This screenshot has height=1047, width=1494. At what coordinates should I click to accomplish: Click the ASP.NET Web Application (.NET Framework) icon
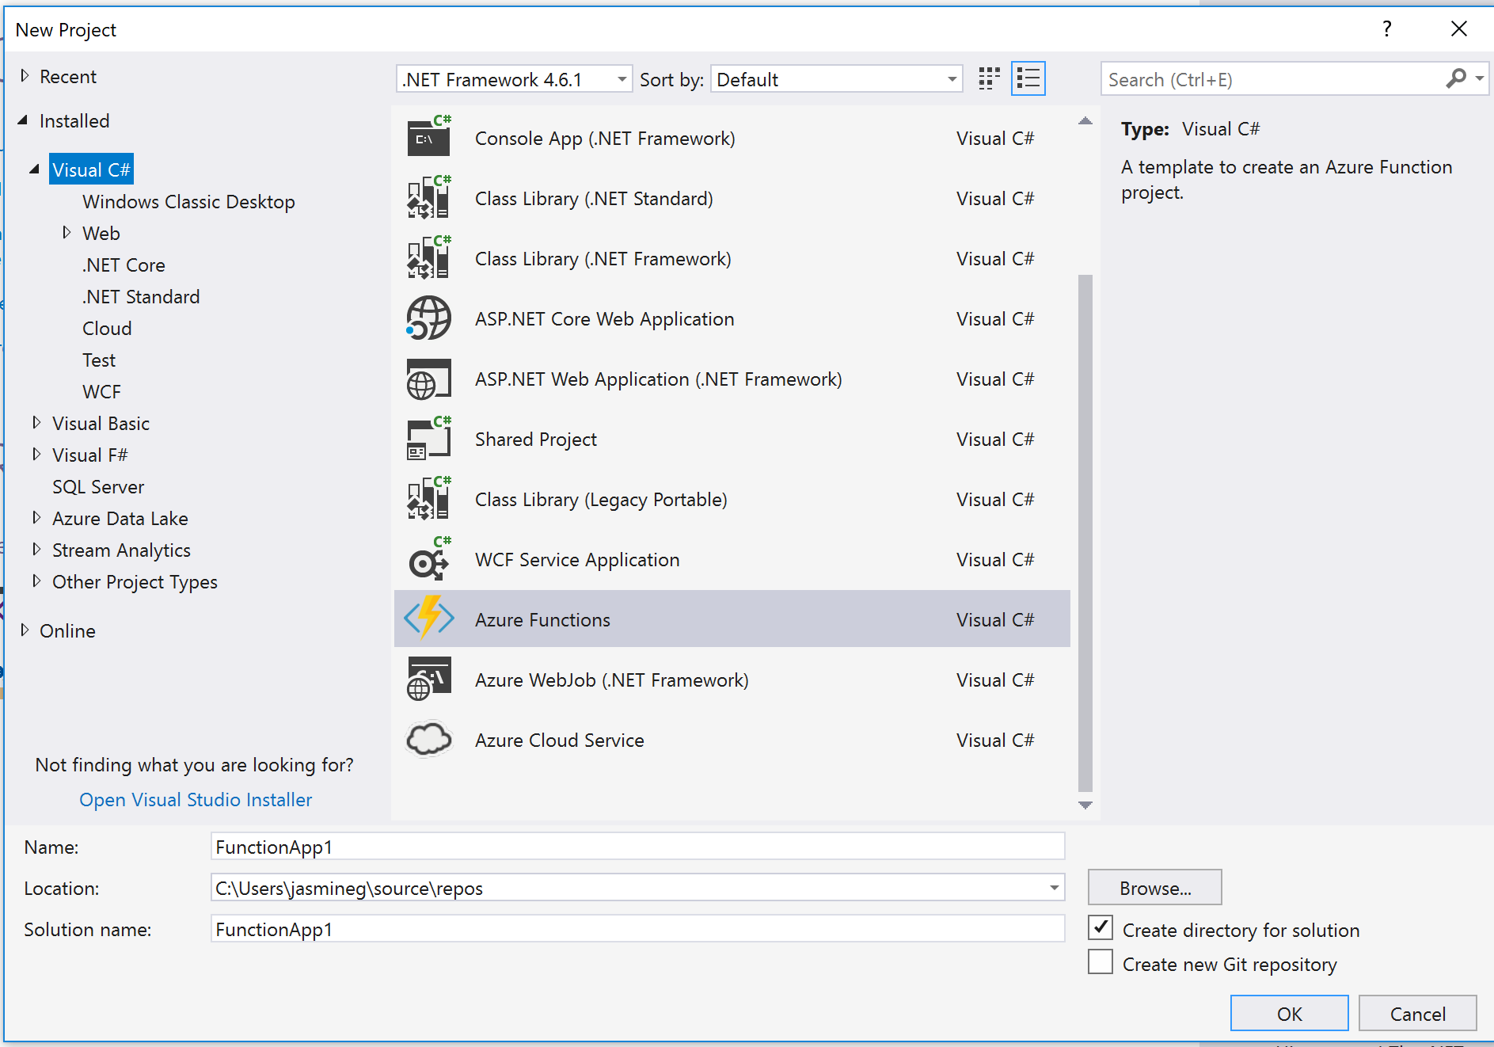(x=429, y=379)
